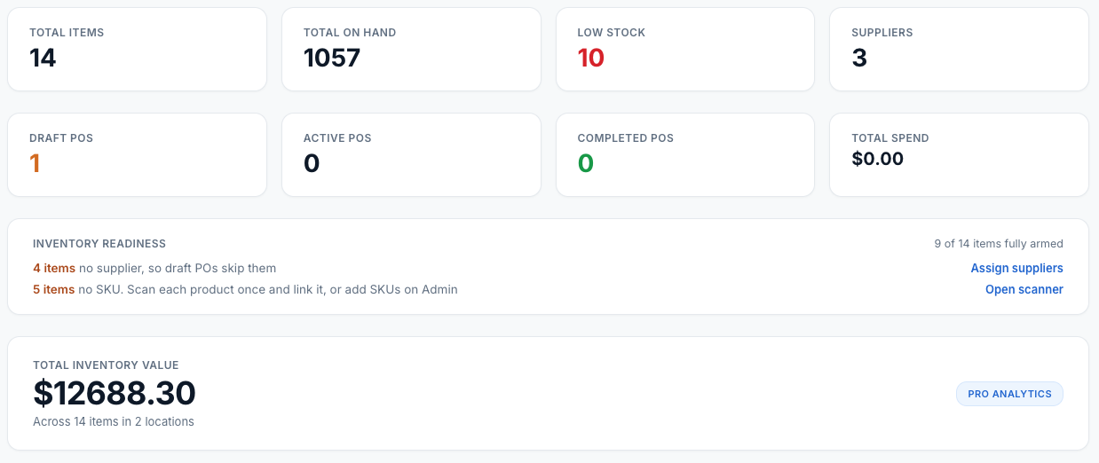
Task: View the Total Spend card
Action: 959,154
